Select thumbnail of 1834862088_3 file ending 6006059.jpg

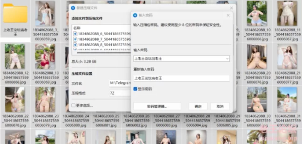[x=45, y=13]
